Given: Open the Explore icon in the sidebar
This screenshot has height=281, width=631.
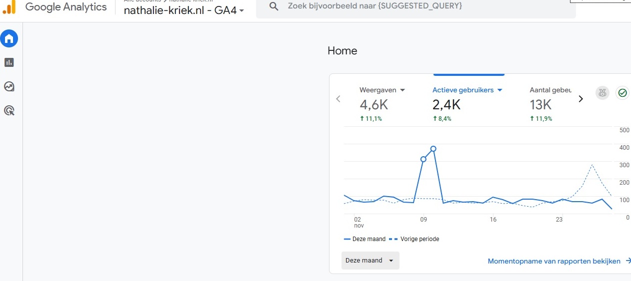Looking at the screenshot, I should pos(9,86).
